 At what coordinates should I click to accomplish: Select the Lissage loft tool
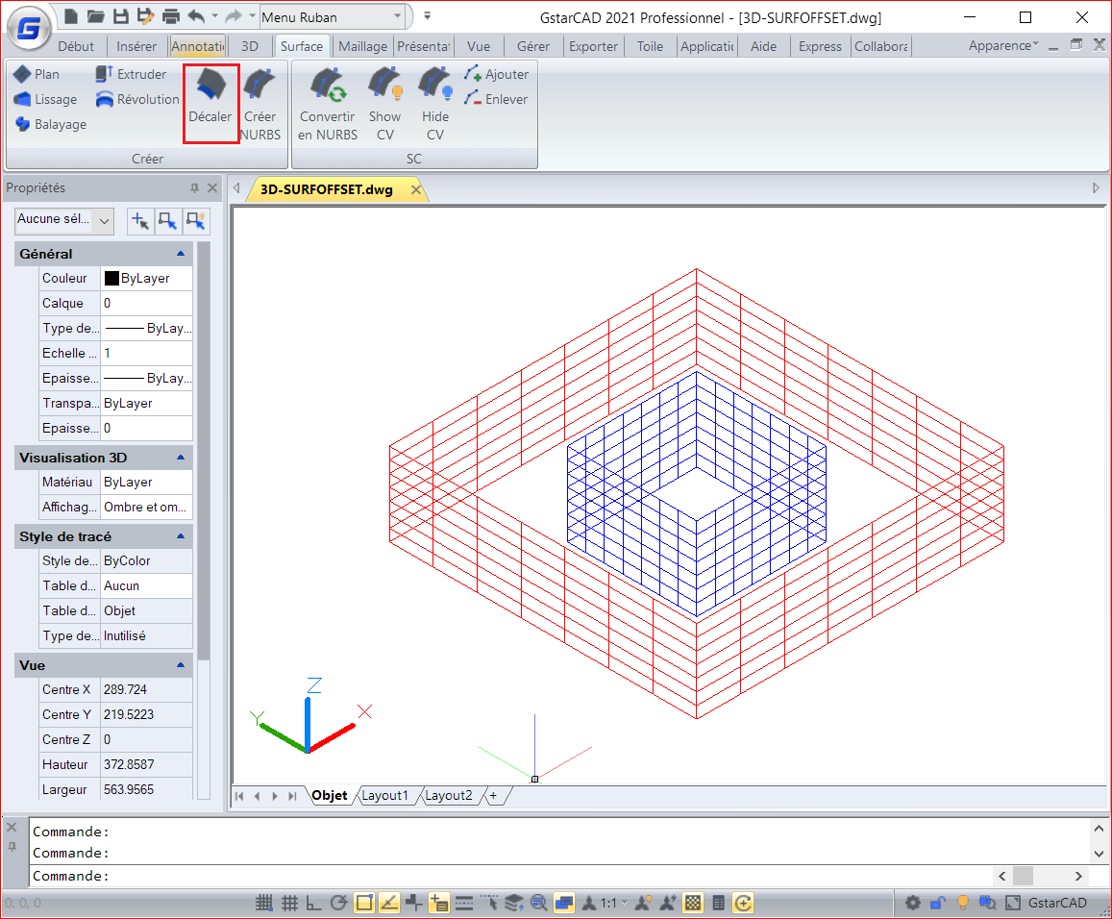click(45, 99)
